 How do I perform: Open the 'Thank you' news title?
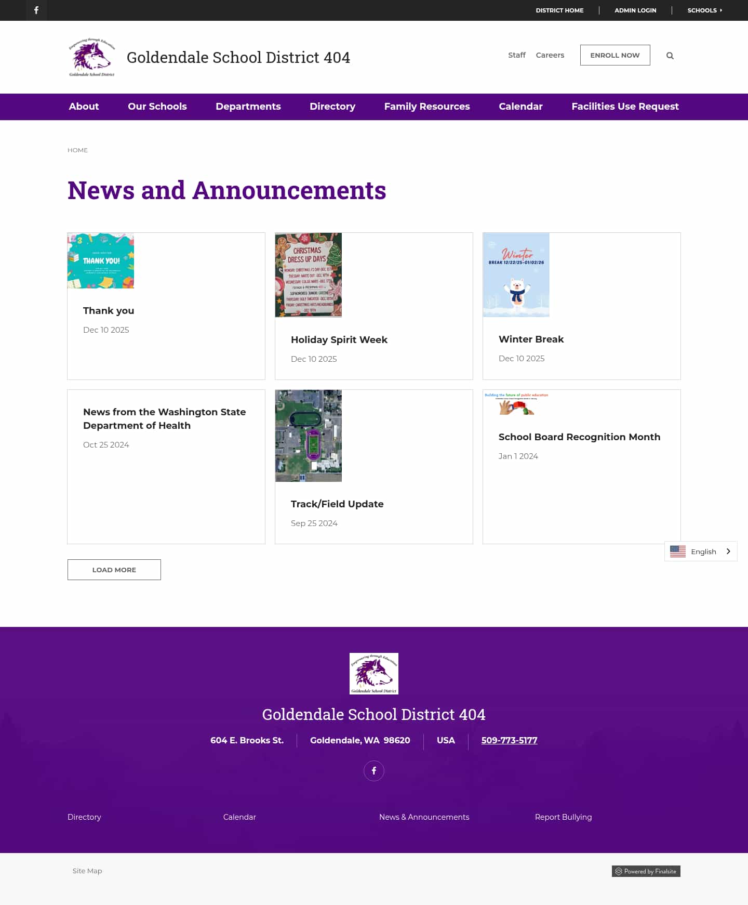pyautogui.click(x=109, y=311)
